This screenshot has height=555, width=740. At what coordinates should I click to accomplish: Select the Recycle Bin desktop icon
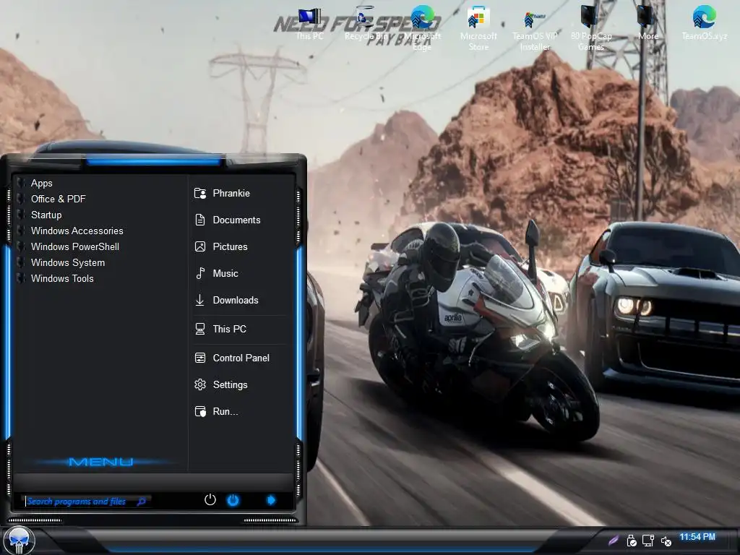pyautogui.click(x=366, y=24)
